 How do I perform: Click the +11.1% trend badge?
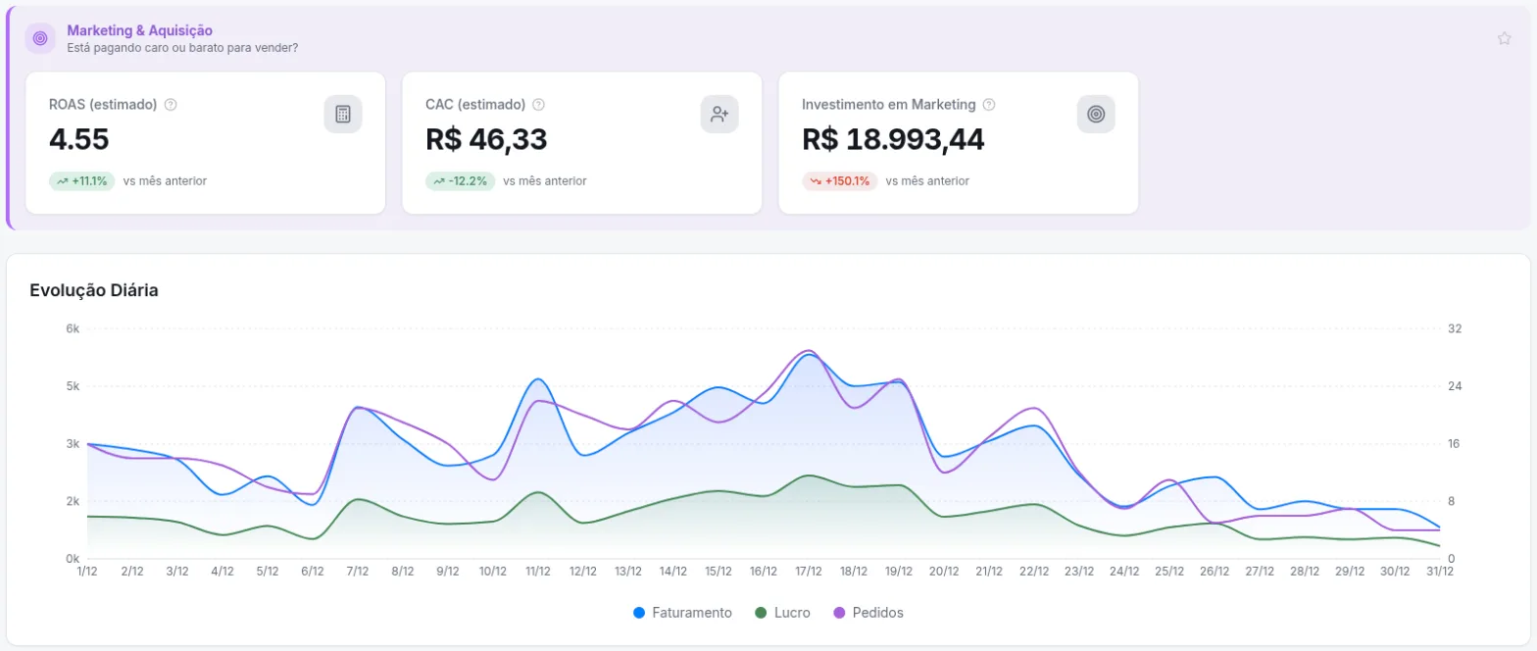click(82, 181)
